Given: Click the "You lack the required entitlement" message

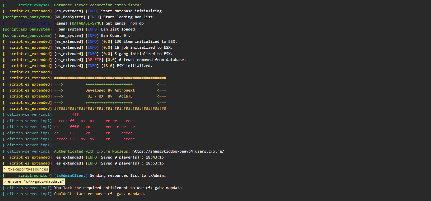Looking at the screenshot, I should 118,188.
